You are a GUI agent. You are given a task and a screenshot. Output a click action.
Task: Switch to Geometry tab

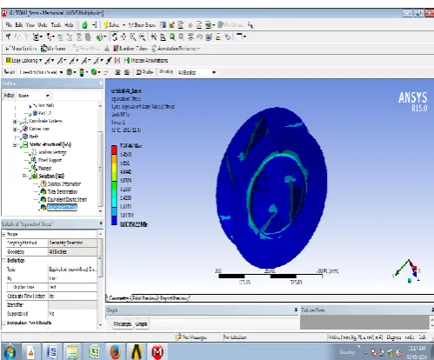pos(118,298)
